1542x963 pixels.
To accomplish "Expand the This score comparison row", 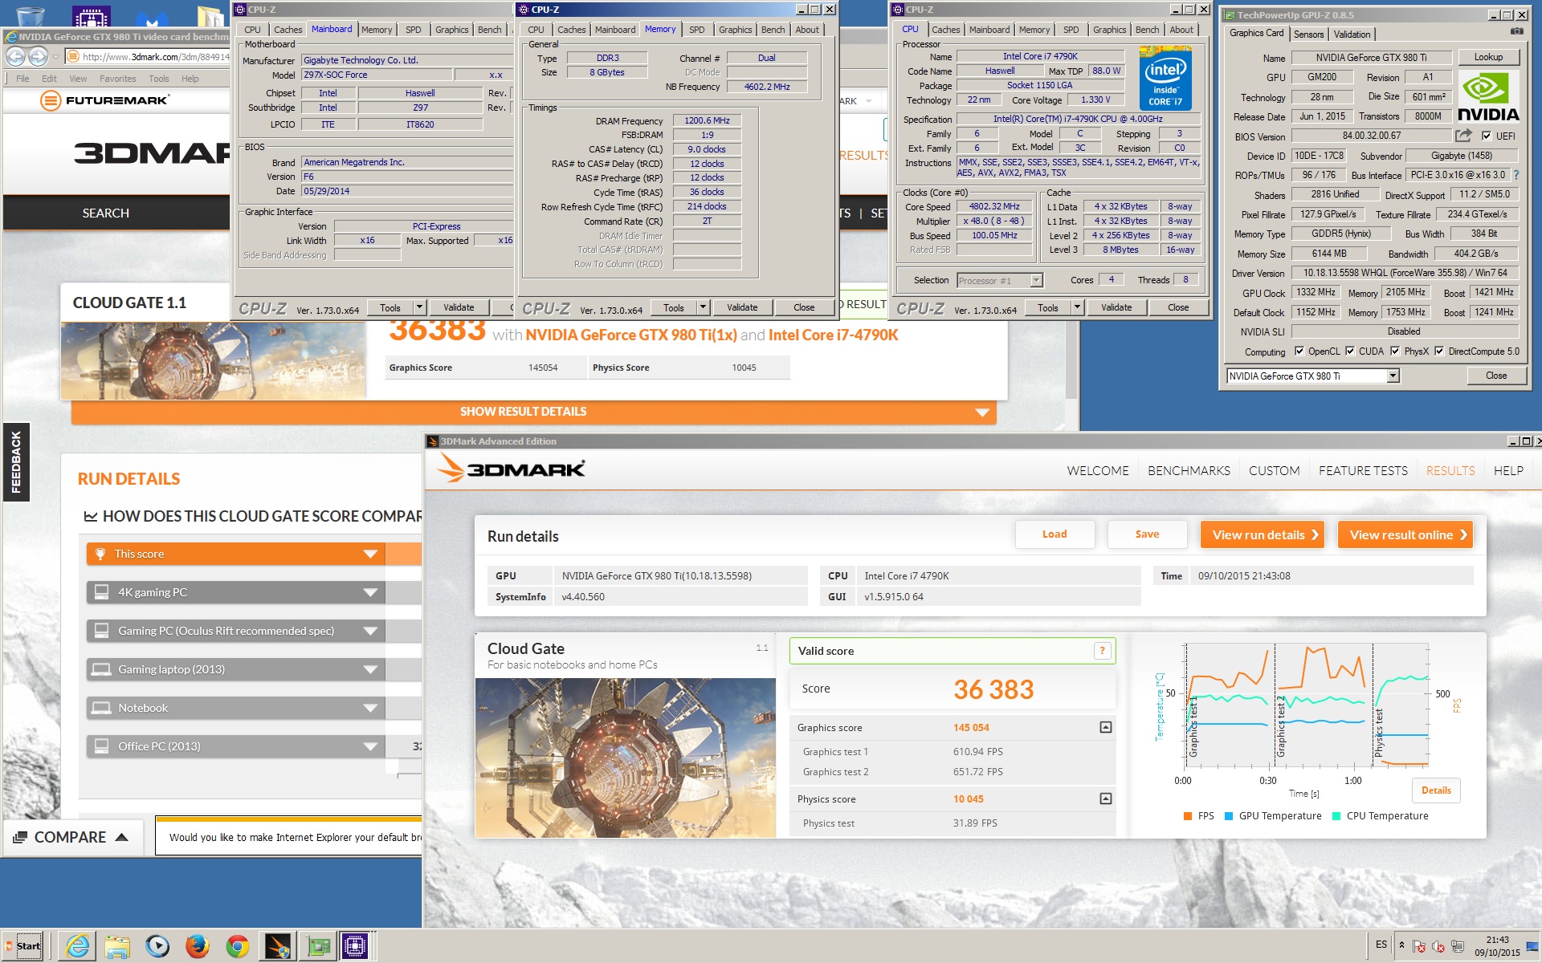I will [x=370, y=554].
